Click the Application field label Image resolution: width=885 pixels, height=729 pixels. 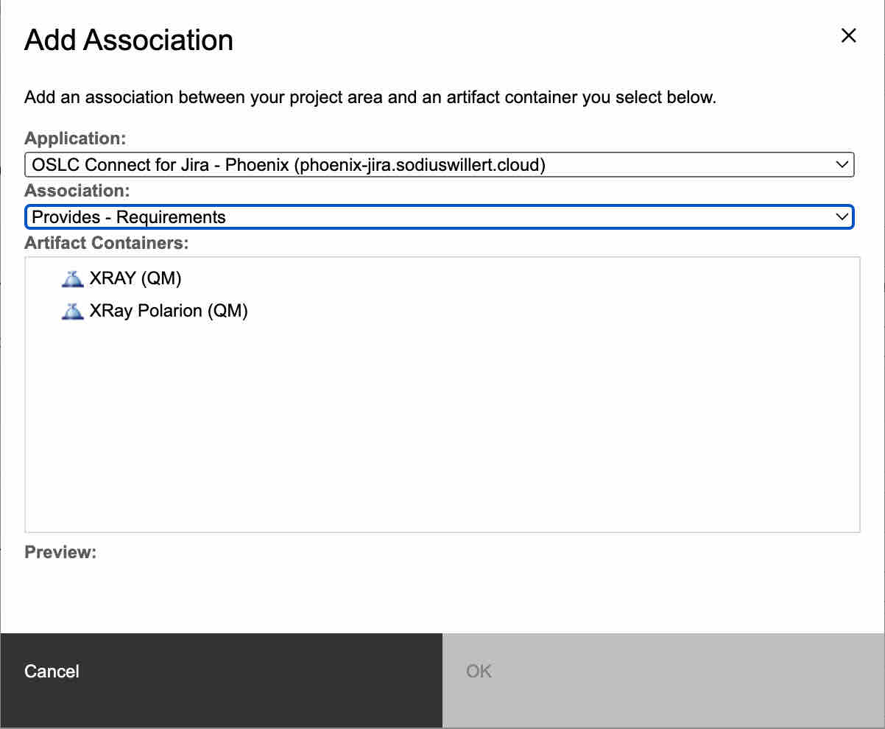76,138
